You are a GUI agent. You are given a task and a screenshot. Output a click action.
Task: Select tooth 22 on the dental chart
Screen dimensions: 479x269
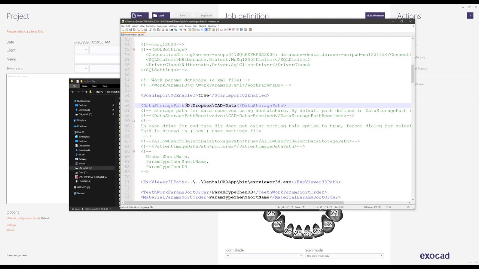(328, 224)
